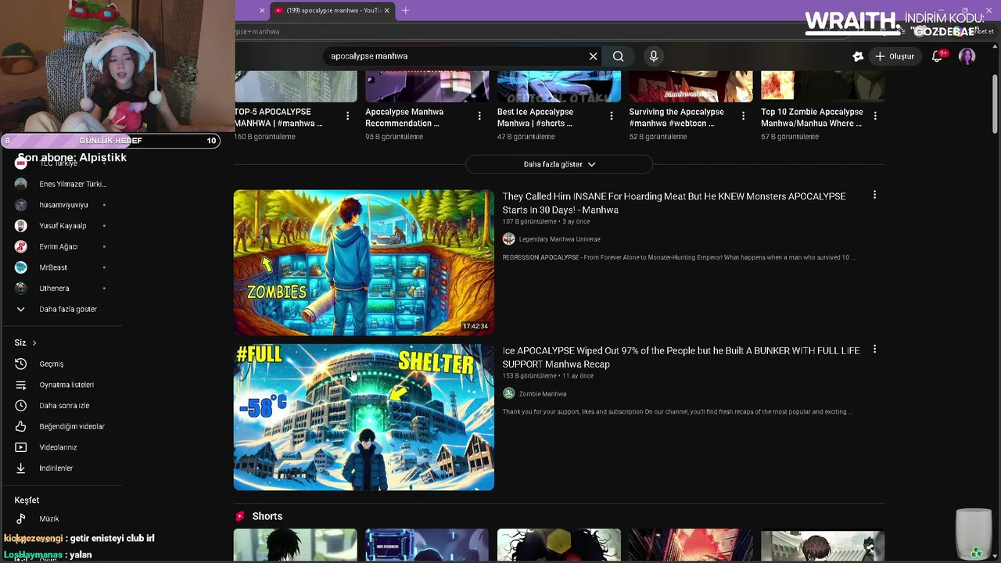The height and width of the screenshot is (563, 1001).
Task: Open Top 10 Zombie Apocalypse Manhwa/Manhua title
Action: (812, 117)
